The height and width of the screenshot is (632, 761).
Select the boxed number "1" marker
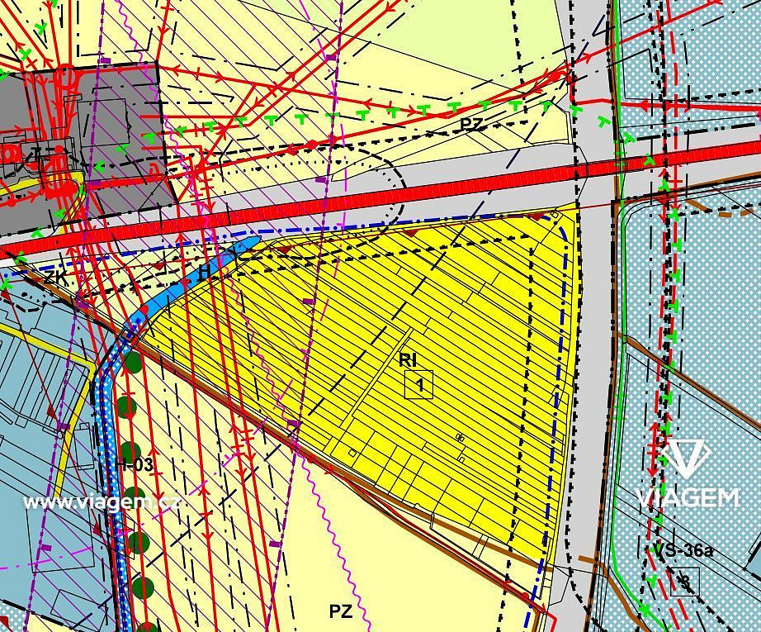(x=419, y=385)
